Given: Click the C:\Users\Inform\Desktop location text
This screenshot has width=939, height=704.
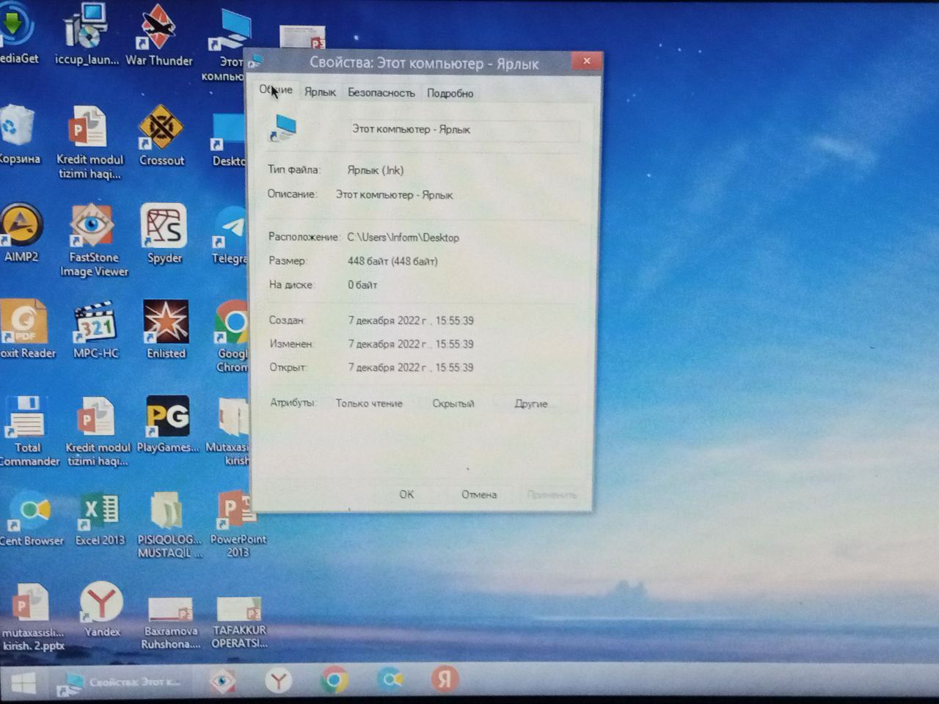Looking at the screenshot, I should click(x=403, y=238).
